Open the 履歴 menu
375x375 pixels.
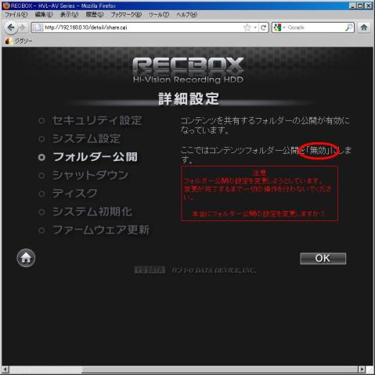[95, 15]
